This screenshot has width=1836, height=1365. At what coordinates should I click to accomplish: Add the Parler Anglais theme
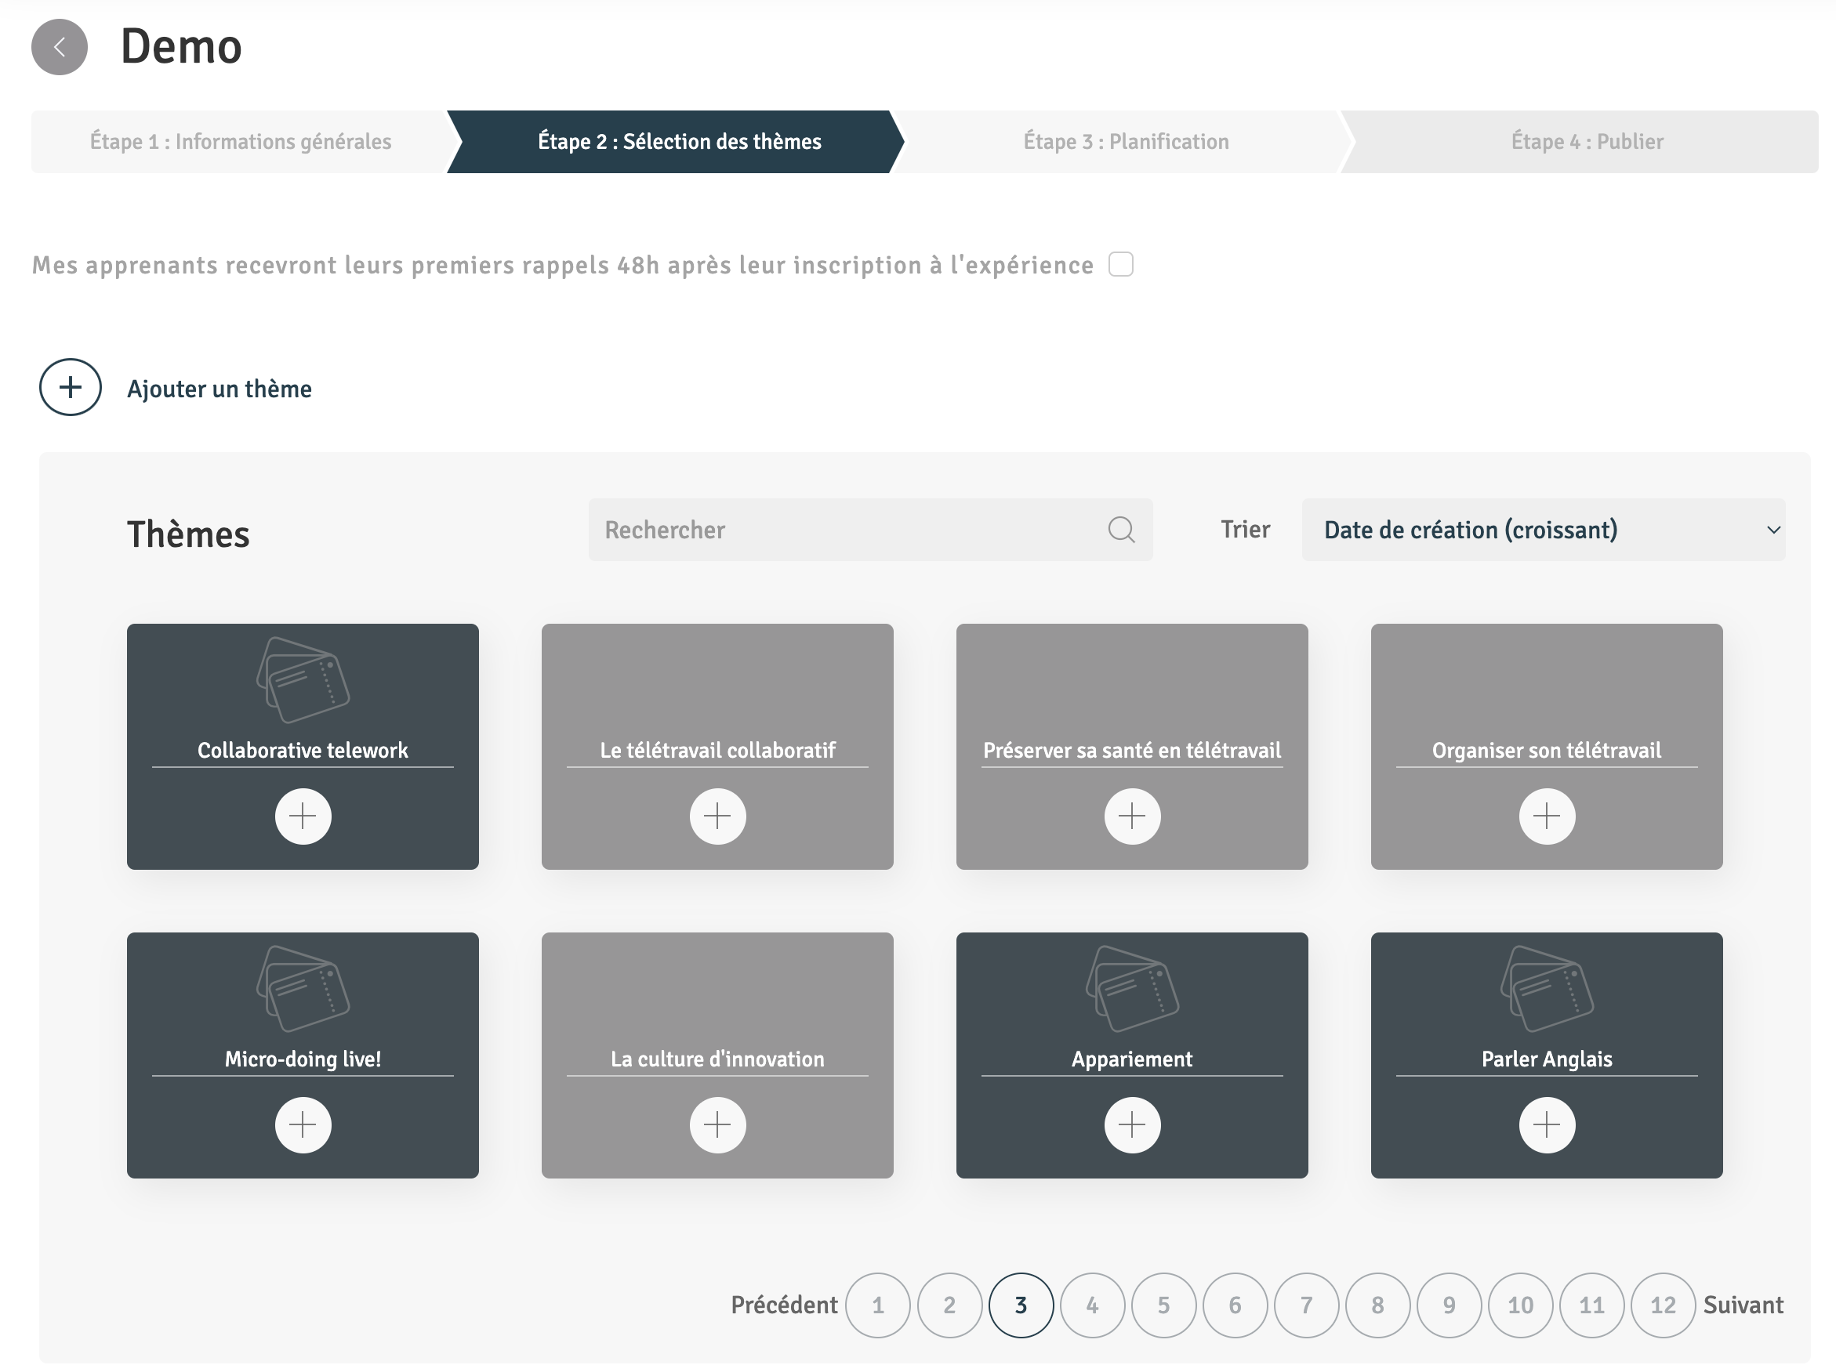[1547, 1125]
